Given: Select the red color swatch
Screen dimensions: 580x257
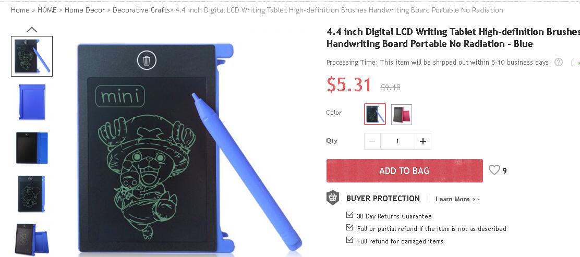Looking at the screenshot, I should 401,115.
